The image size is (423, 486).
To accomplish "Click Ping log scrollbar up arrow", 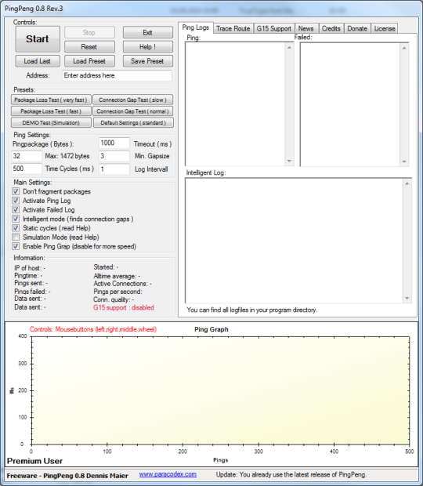I will click(x=289, y=47).
